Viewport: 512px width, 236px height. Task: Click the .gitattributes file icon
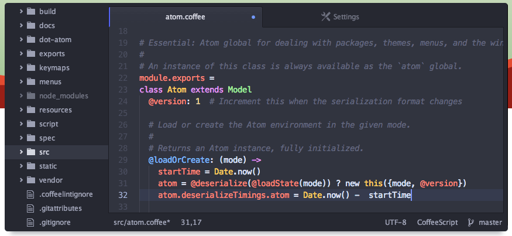[x=30, y=208]
